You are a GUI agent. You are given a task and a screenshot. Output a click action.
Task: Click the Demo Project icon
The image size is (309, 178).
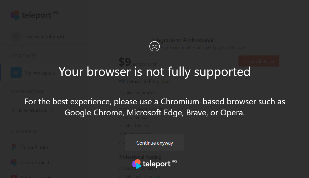pos(14,163)
